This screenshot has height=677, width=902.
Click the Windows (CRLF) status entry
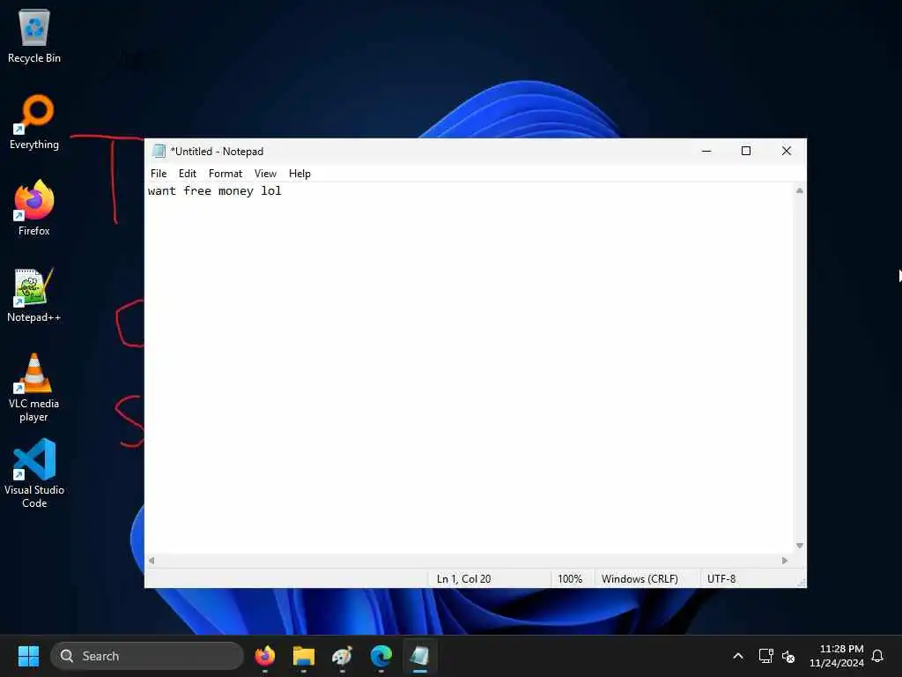coord(640,578)
